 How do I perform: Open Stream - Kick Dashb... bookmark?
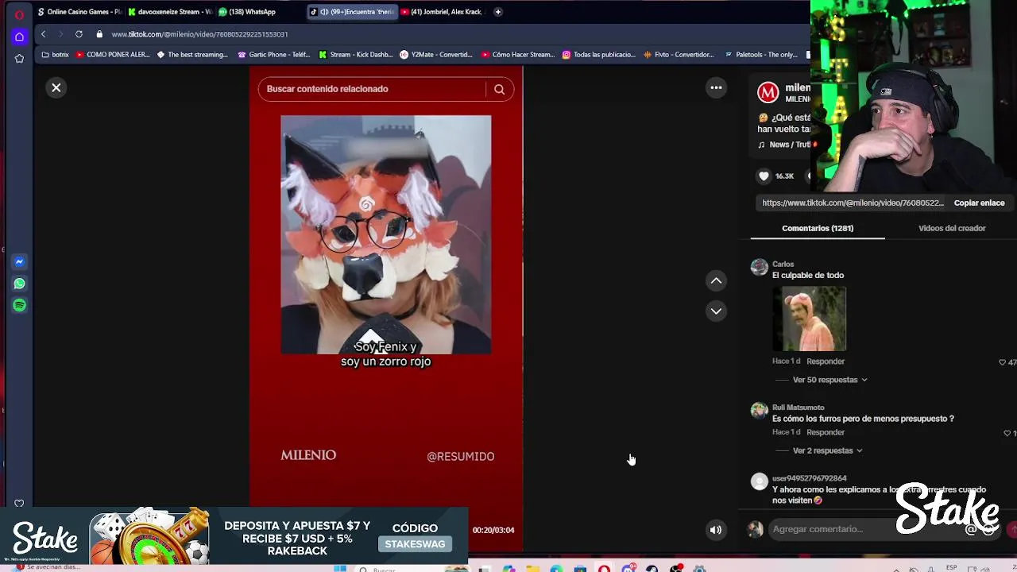[x=355, y=55]
